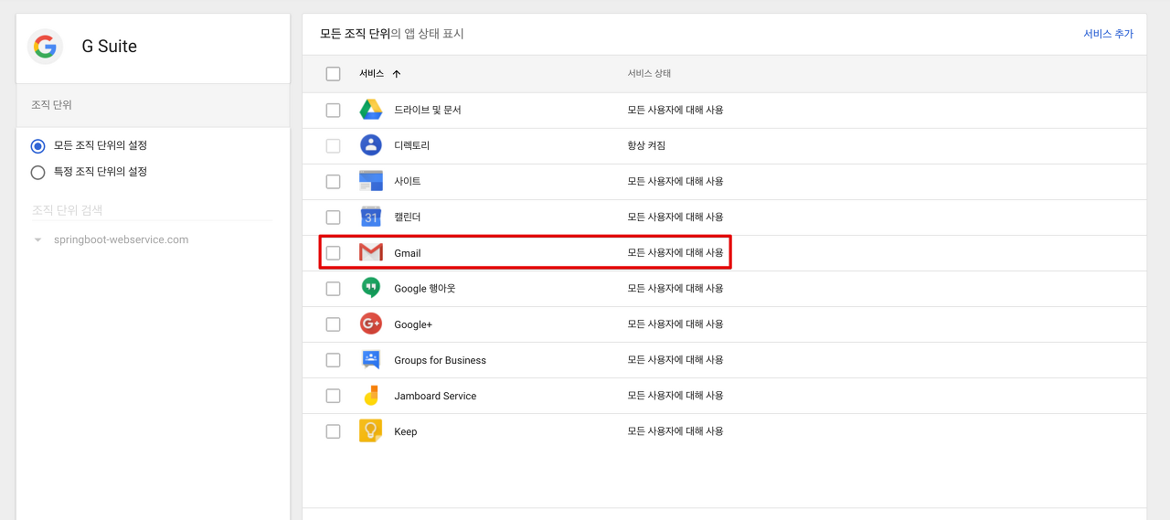Screen dimensions: 1170x520
Task: Click Gmail's 모든 사용자에 대해 사용 status
Action: (675, 252)
